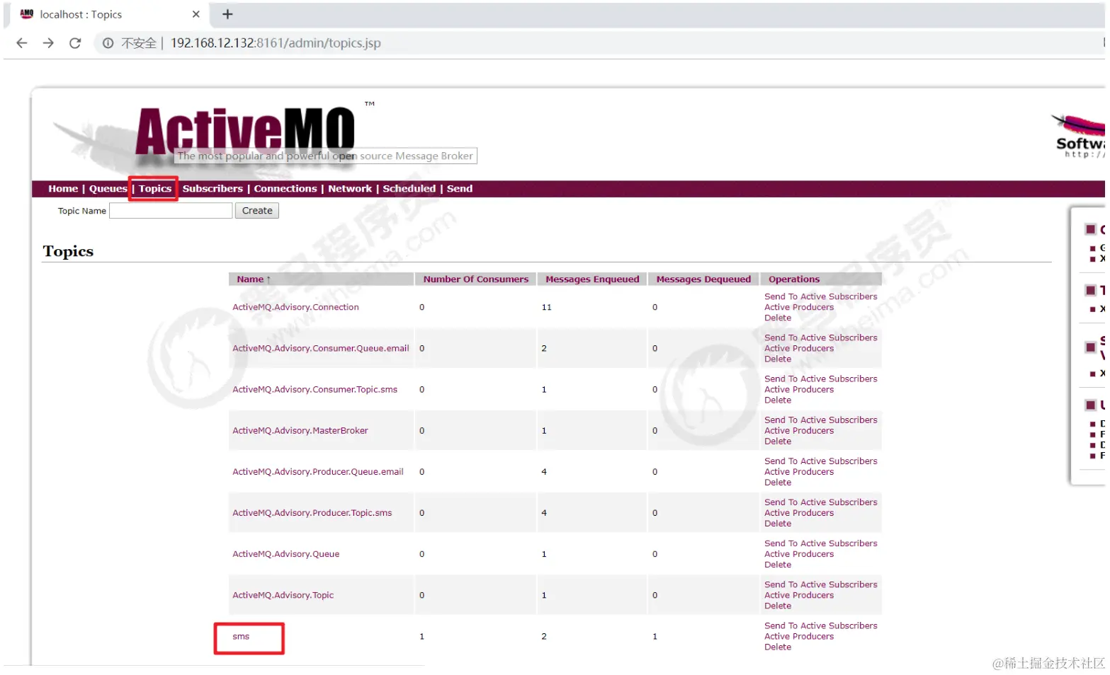This screenshot has width=1110, height=675.
Task: Click the Apache Software Foundation feather logo
Action: tap(1079, 136)
